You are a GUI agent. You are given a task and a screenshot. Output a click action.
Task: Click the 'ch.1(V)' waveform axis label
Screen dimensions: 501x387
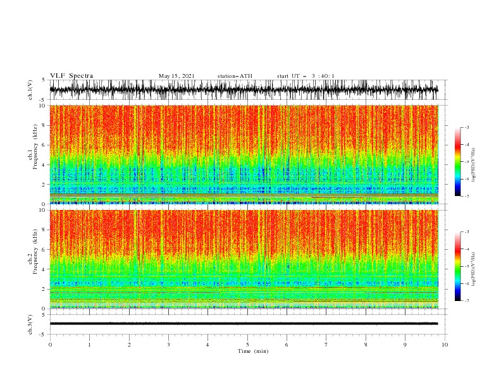pos(30,90)
